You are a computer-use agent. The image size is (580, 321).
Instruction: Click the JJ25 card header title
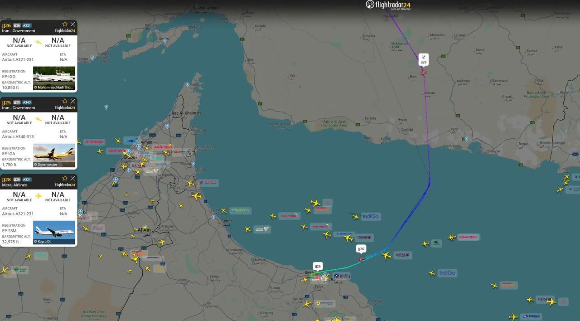(6, 102)
